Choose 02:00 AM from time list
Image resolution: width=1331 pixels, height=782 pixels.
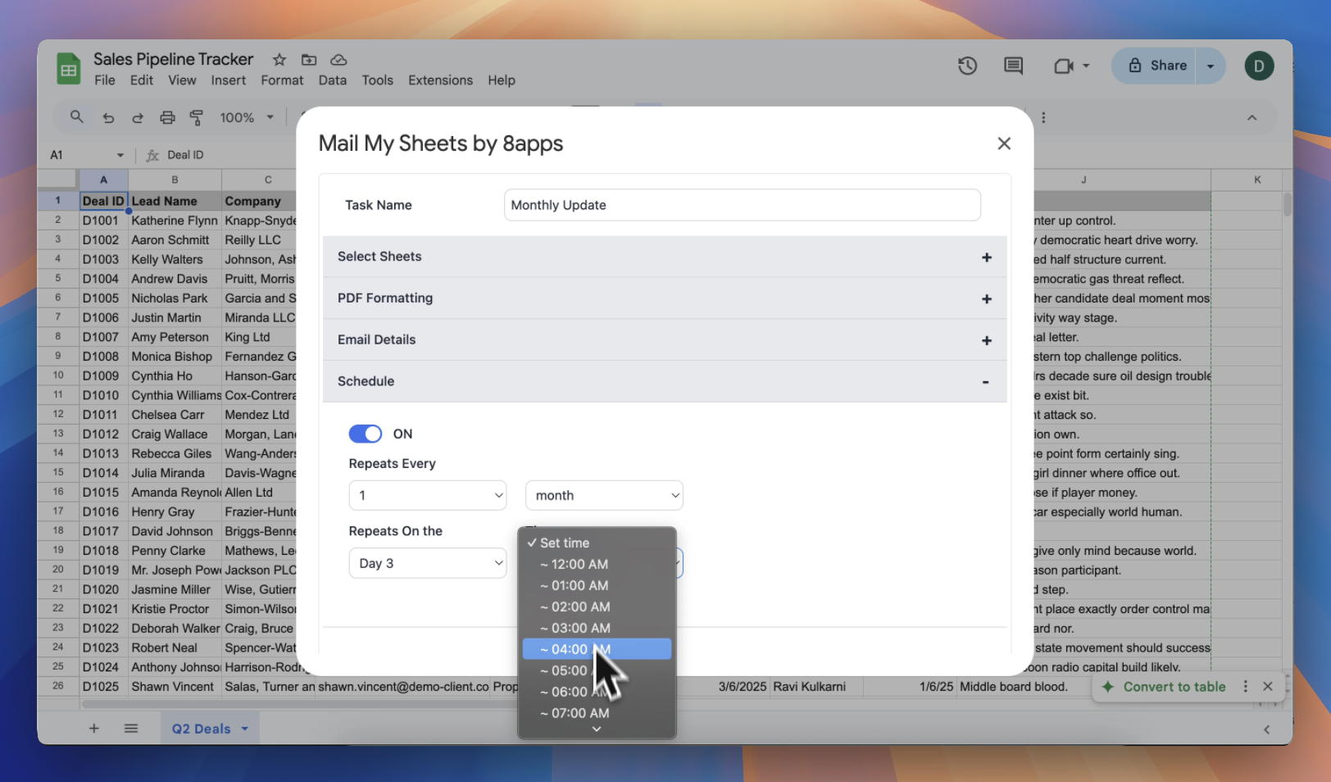580,607
